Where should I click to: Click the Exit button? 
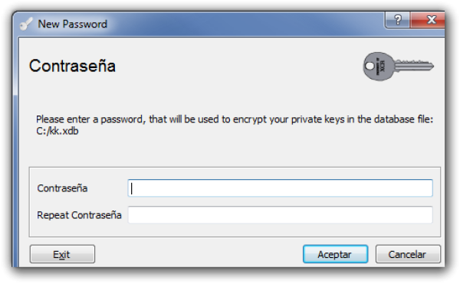pyautogui.click(x=62, y=254)
